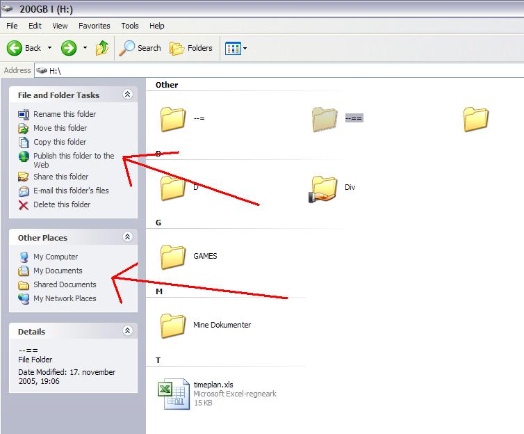Click the Other group header
The width and height of the screenshot is (524, 434).
(x=167, y=85)
